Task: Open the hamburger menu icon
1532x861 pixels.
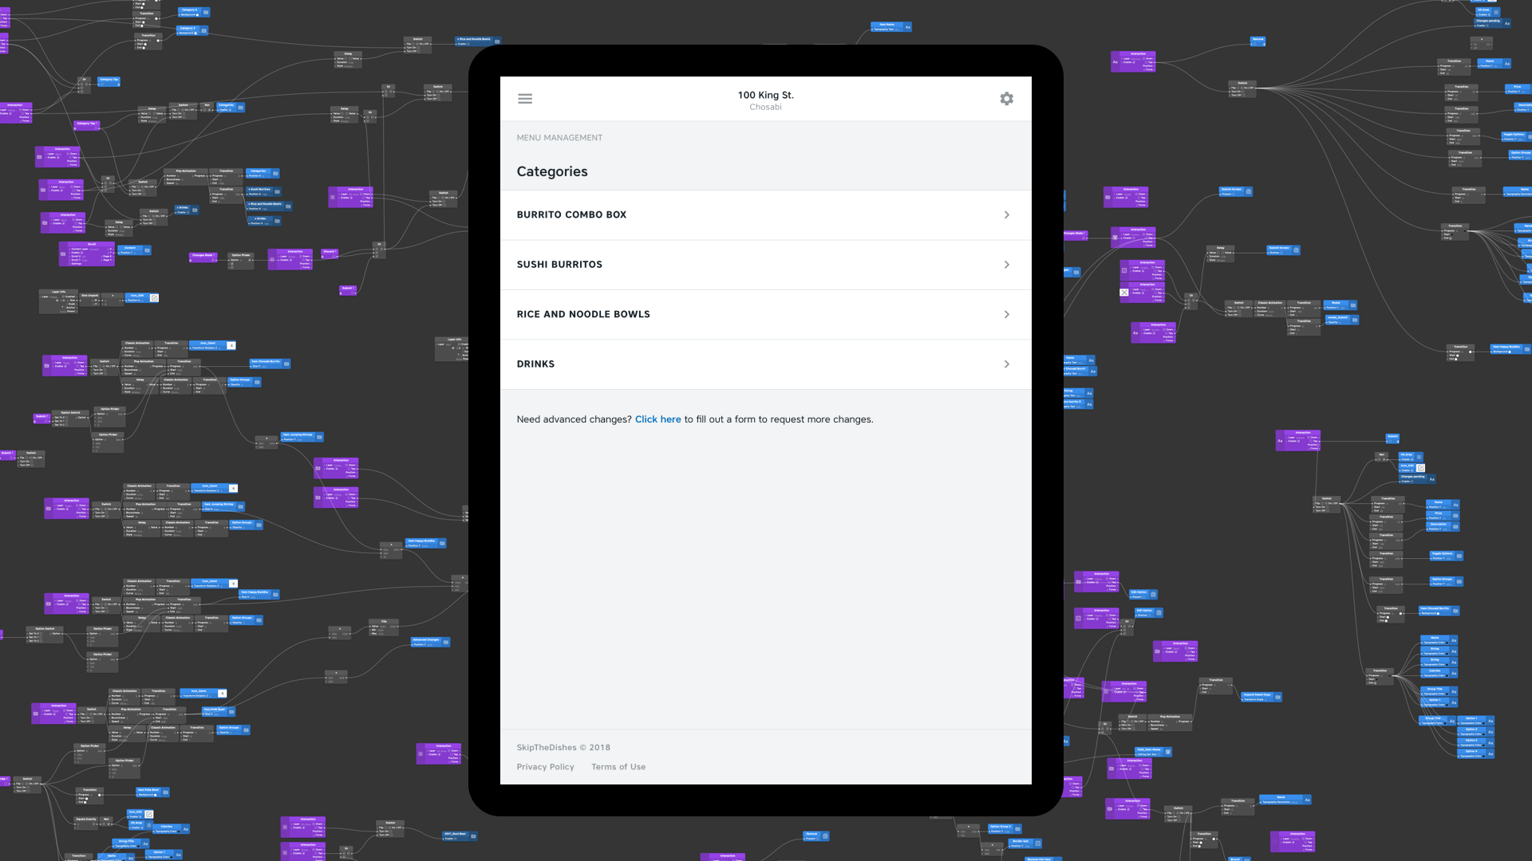Action: pyautogui.click(x=524, y=99)
